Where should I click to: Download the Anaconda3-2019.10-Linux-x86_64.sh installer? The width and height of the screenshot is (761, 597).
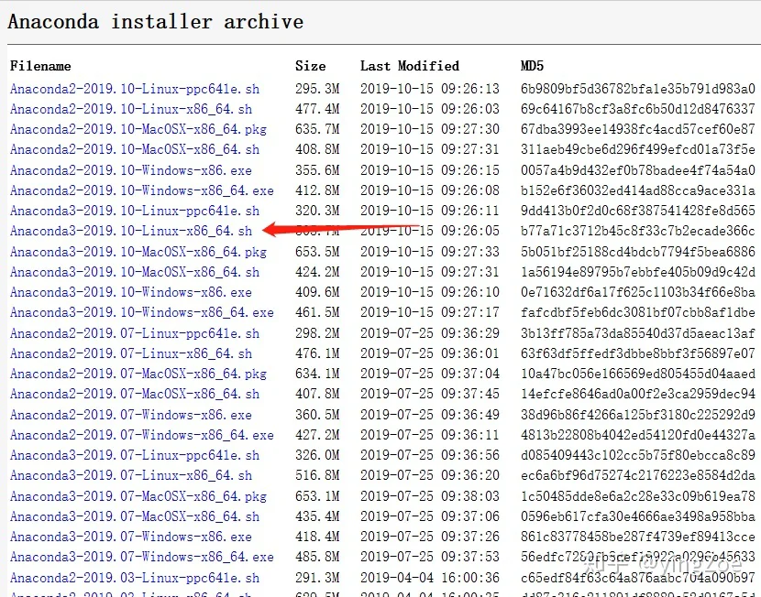[x=131, y=231]
